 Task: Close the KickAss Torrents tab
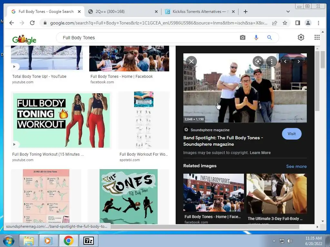[x=233, y=12]
